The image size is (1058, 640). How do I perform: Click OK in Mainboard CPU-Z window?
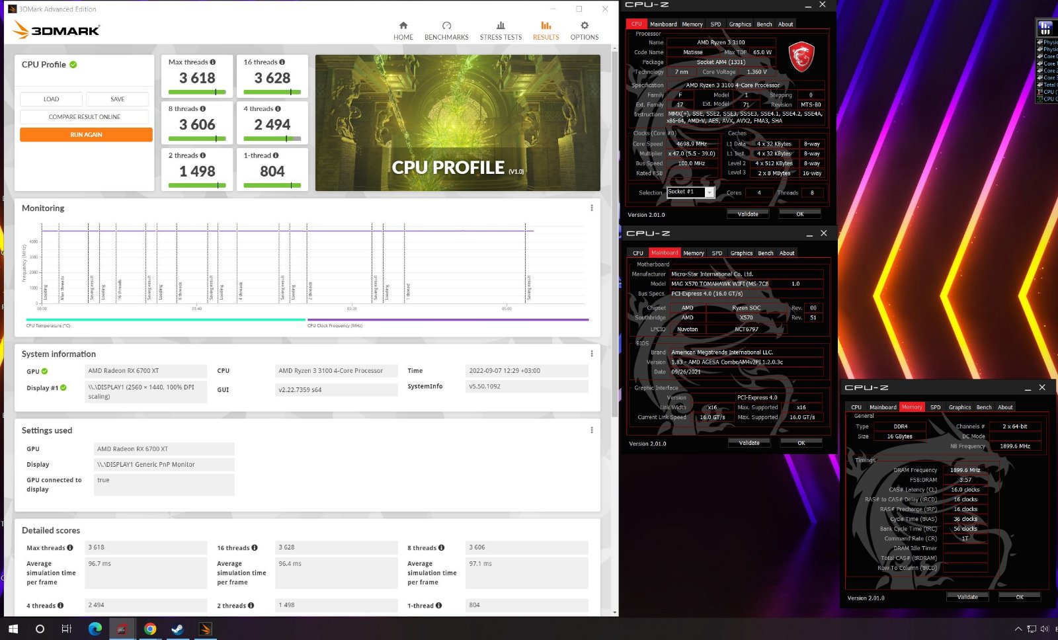click(801, 443)
